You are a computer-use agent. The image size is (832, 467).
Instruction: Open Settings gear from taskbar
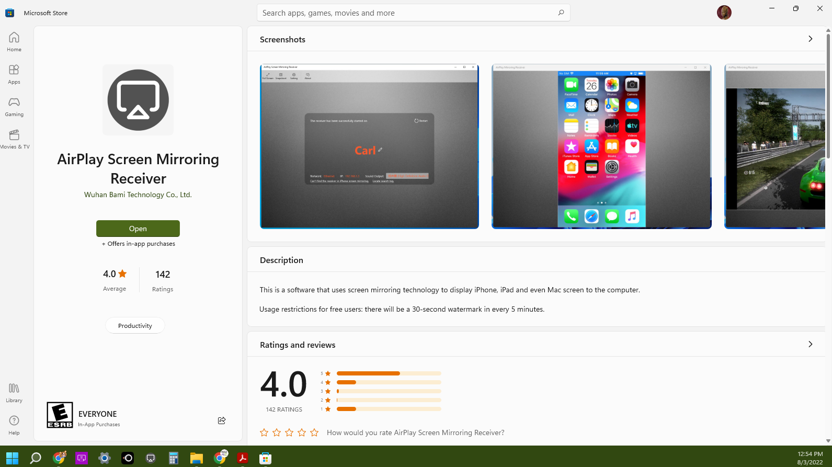pyautogui.click(x=105, y=458)
